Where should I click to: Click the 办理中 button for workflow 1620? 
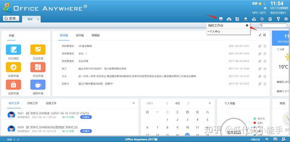coord(86,131)
